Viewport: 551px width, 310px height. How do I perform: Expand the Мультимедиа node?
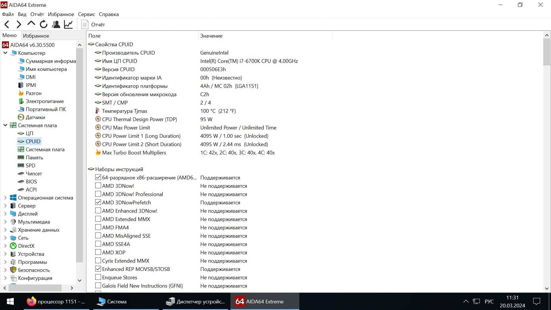point(5,222)
